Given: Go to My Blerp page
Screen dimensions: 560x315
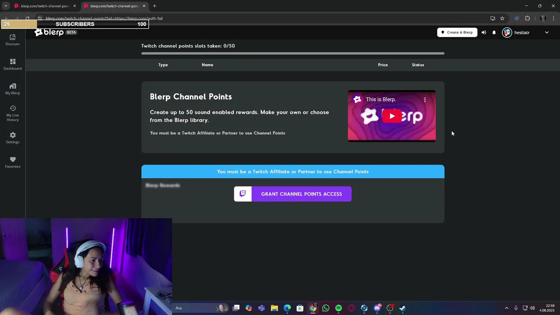Looking at the screenshot, I should 13,89.
